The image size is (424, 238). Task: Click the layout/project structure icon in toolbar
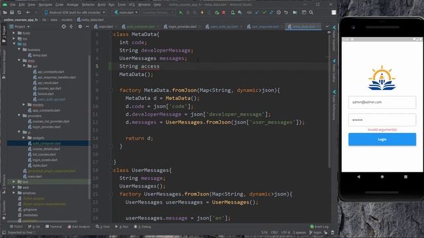304,13
